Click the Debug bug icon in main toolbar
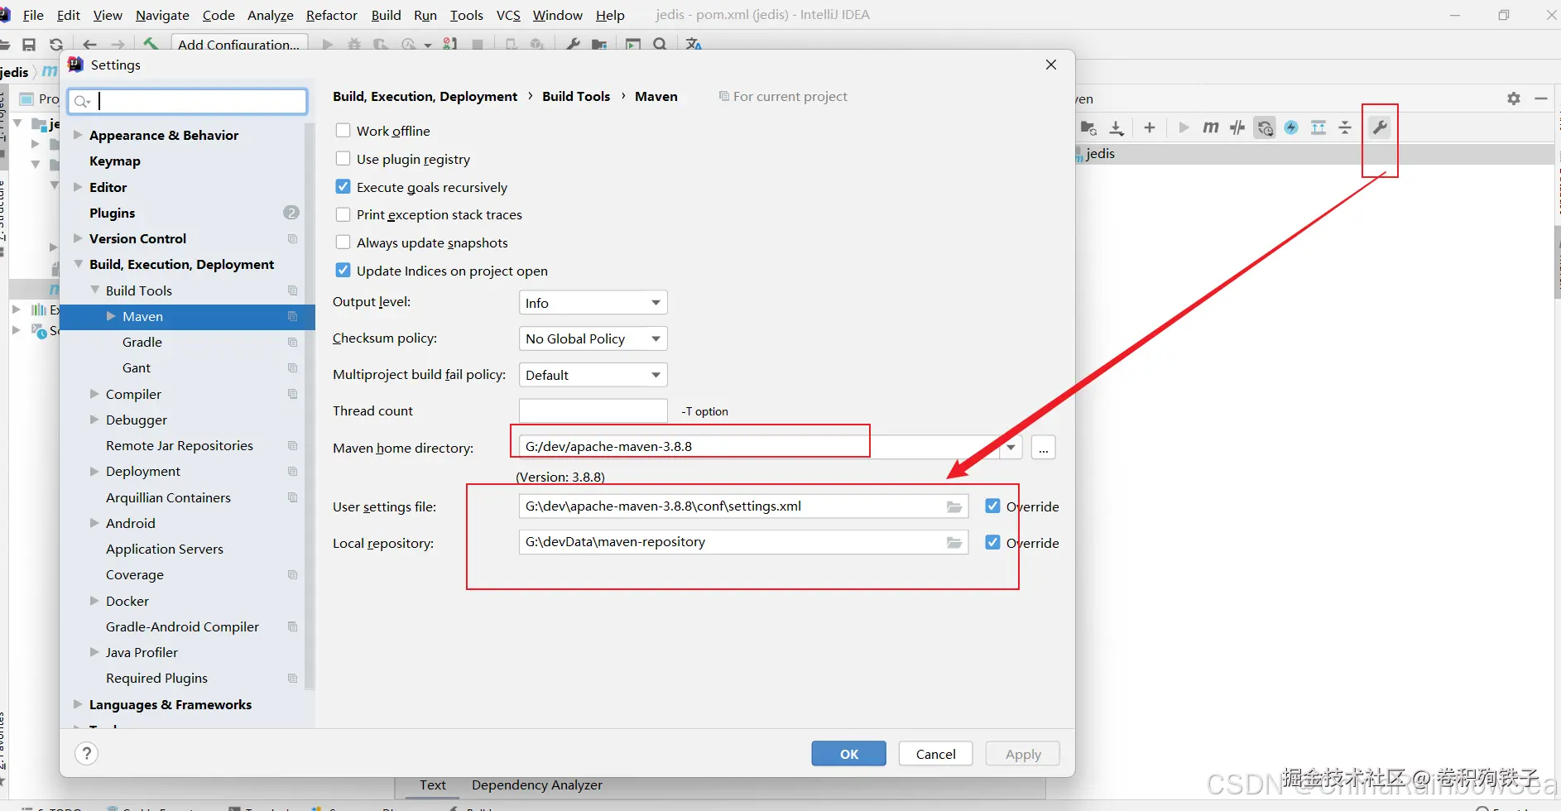Screen dimensions: 1561x811 (354, 45)
